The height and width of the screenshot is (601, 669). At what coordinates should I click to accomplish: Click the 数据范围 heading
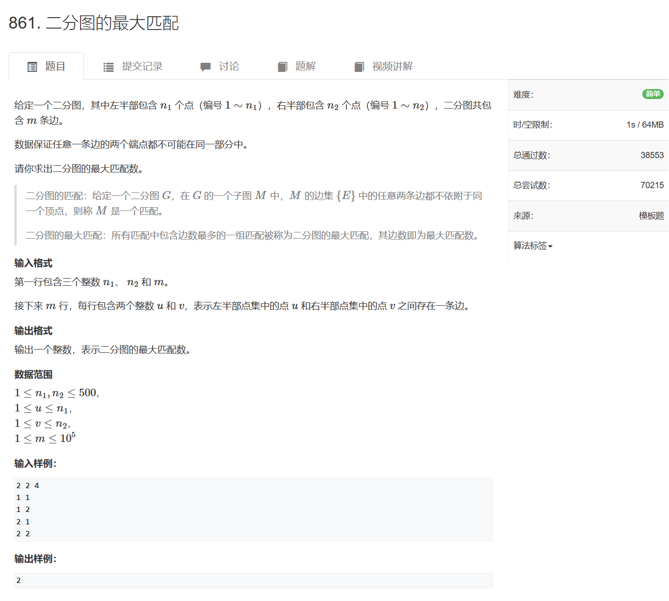tap(33, 374)
